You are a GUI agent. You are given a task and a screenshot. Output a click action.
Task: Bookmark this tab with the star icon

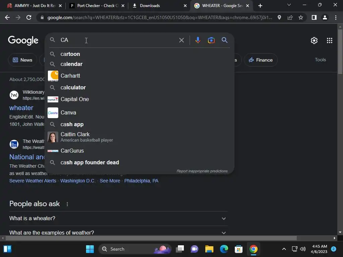[x=301, y=17]
